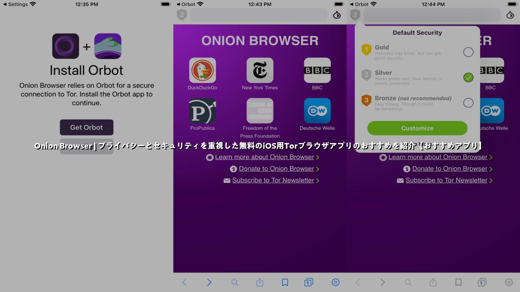The width and height of the screenshot is (520, 292).
Task: Tap security level shield in right screen
Action: tap(355, 15)
